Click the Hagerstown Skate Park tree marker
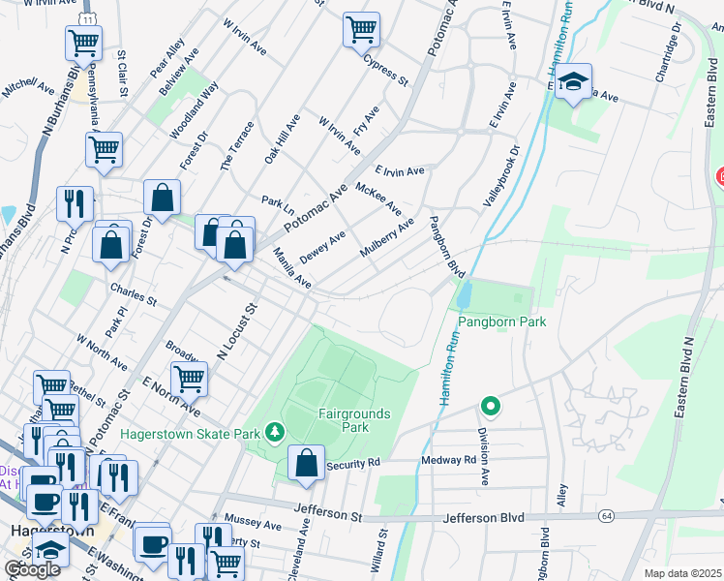724x581 pixels. coord(276,430)
